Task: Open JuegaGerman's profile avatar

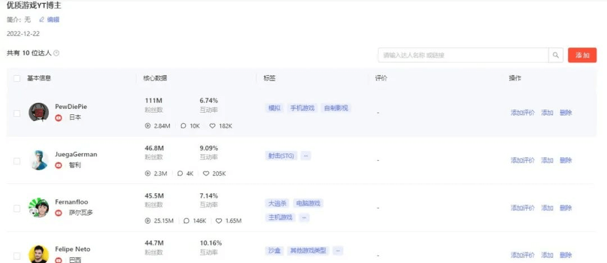Action: [39, 160]
